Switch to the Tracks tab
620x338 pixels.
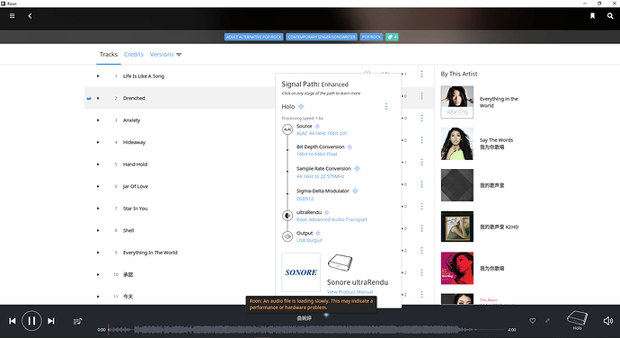pyautogui.click(x=109, y=54)
